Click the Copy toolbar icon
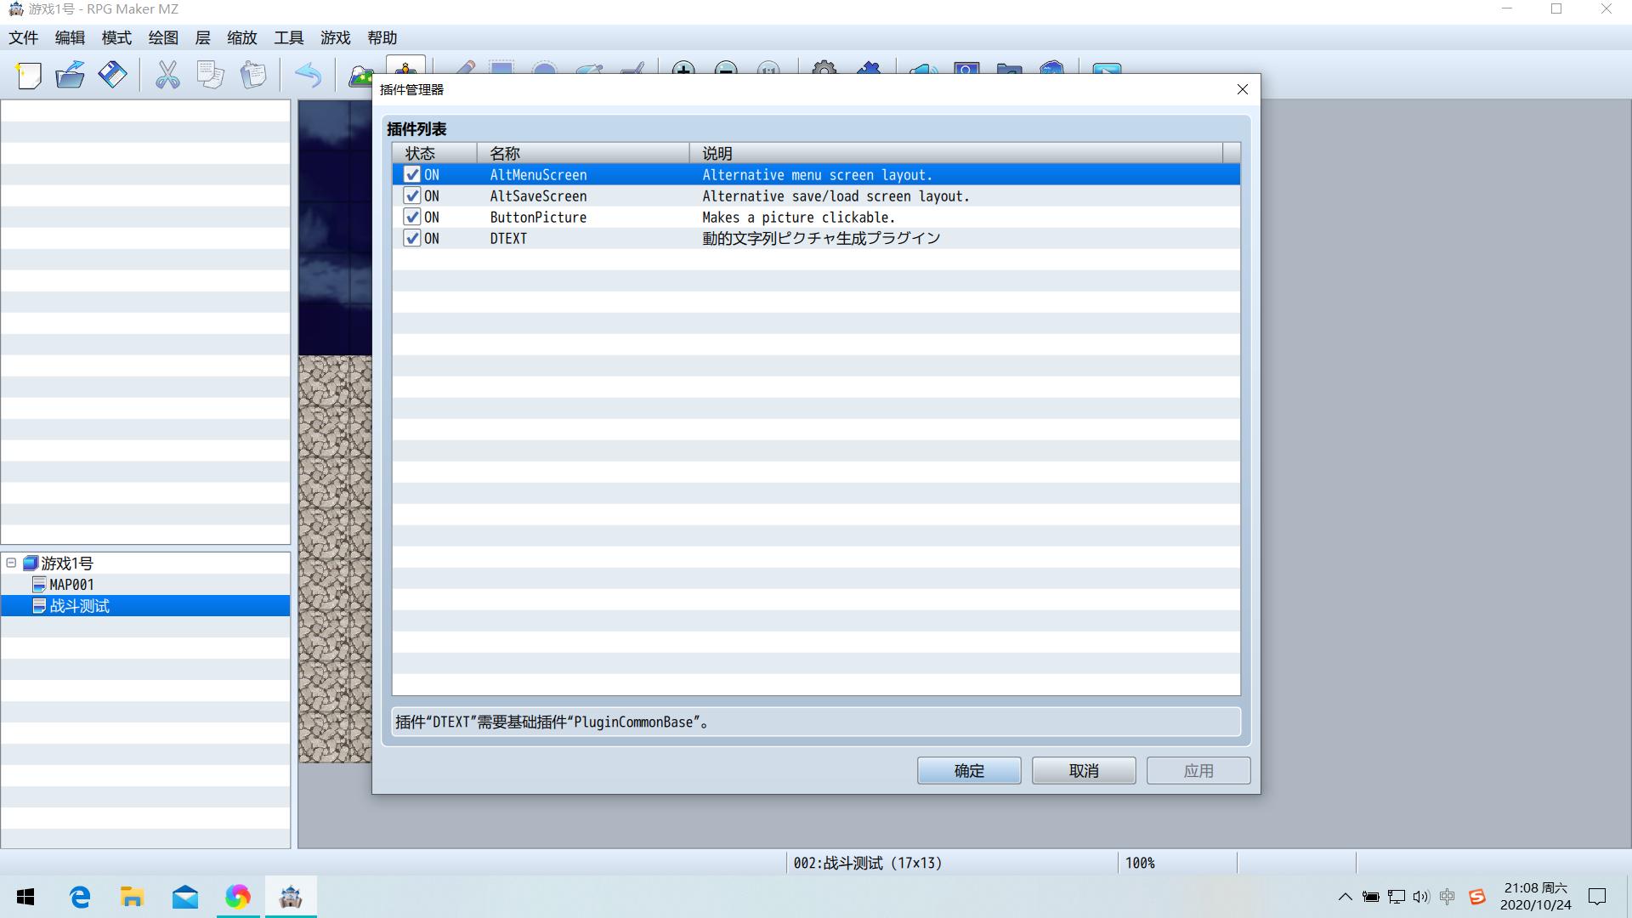This screenshot has width=1632, height=918. (210, 76)
